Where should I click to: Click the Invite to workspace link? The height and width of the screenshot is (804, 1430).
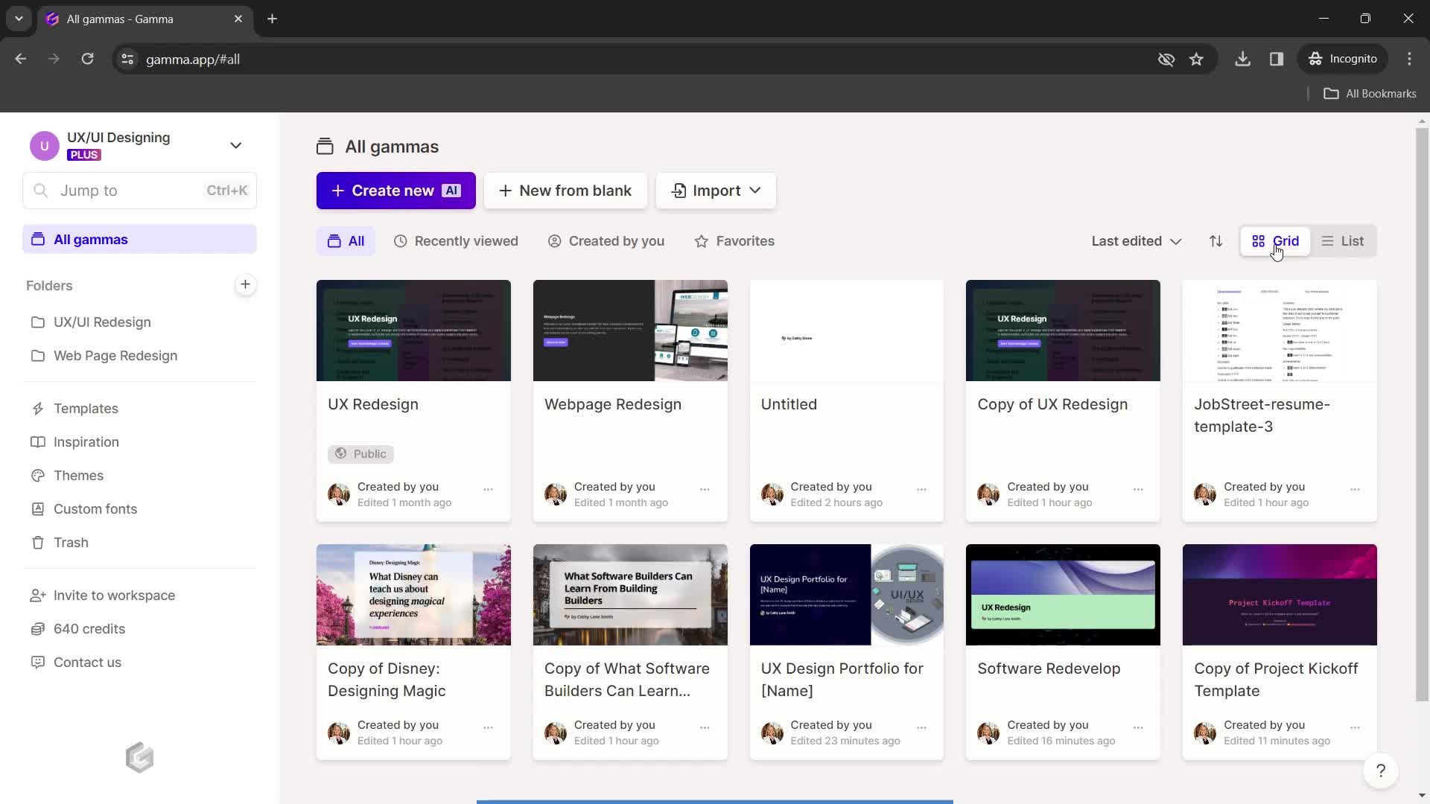point(114,595)
